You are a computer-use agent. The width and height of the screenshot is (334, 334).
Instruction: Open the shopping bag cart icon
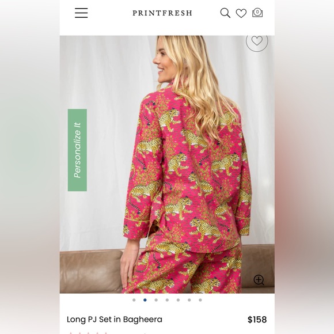[257, 13]
